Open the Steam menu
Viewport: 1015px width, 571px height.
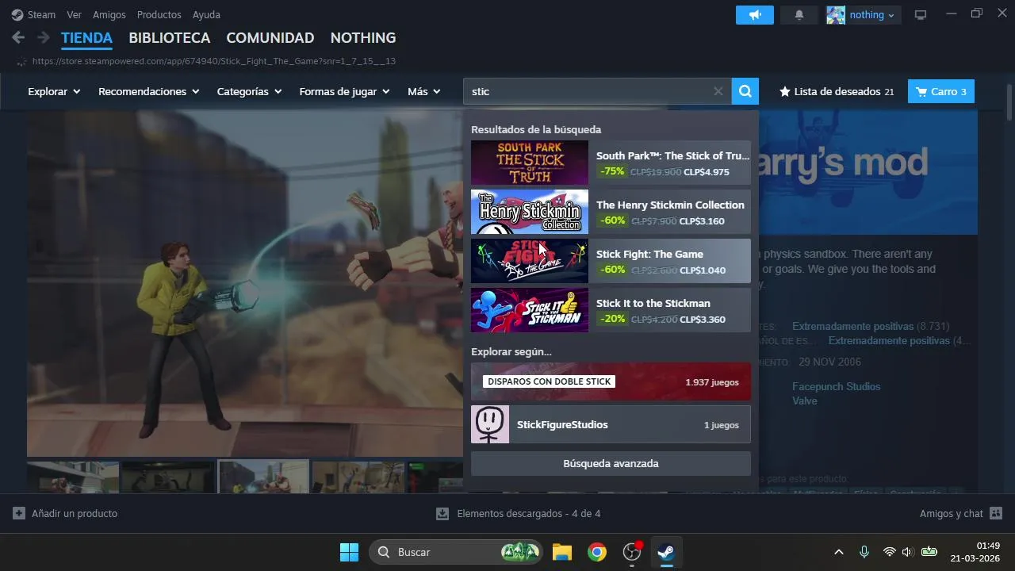click(41, 14)
